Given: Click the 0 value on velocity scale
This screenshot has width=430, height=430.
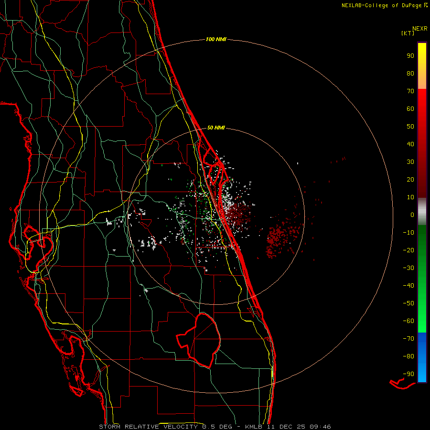Looking at the screenshot, I should [x=412, y=215].
